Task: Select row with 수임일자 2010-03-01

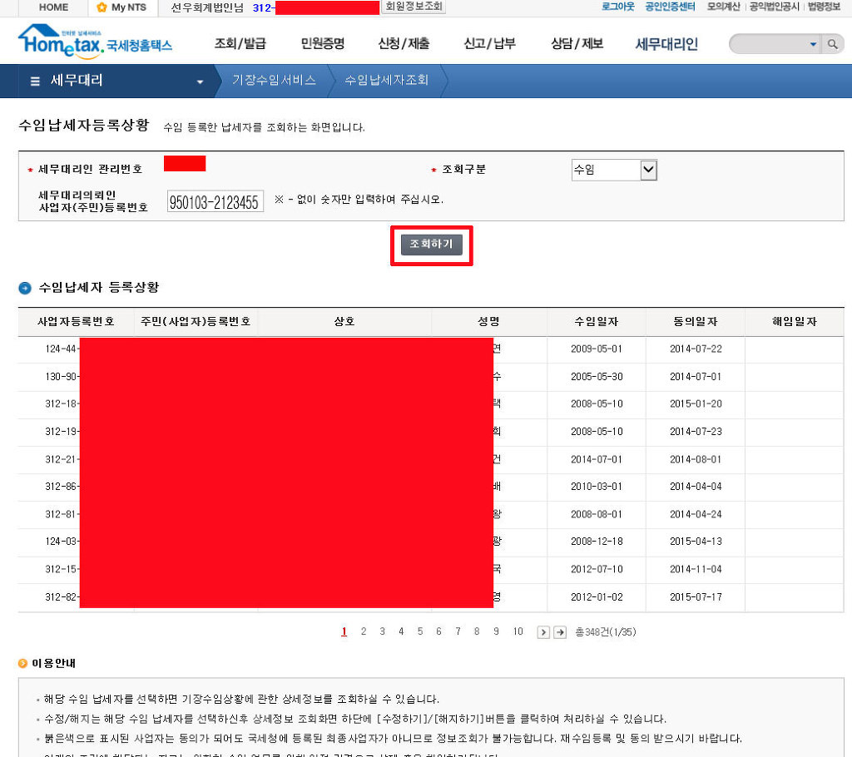Action: point(431,487)
